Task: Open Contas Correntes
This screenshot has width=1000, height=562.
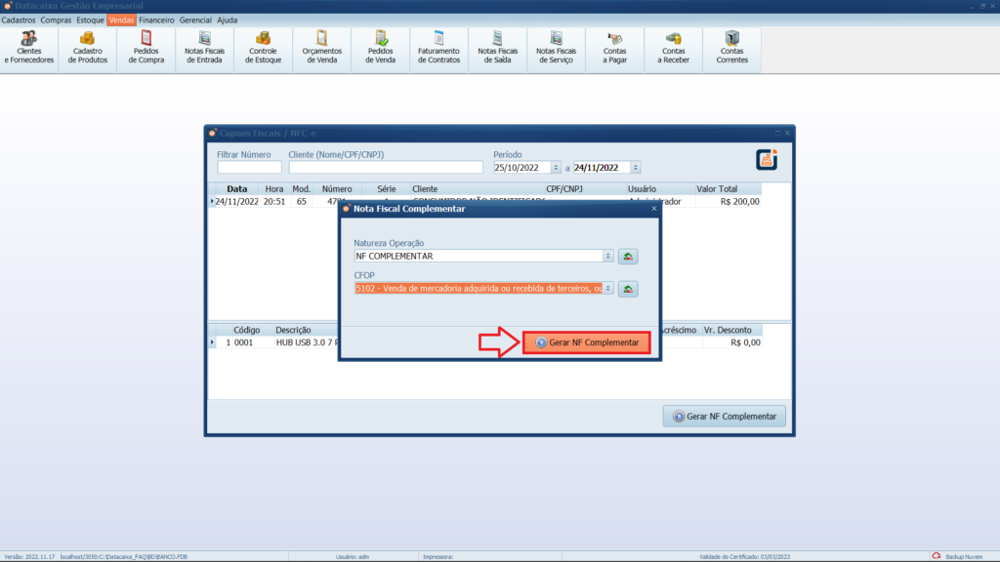Action: (x=732, y=48)
